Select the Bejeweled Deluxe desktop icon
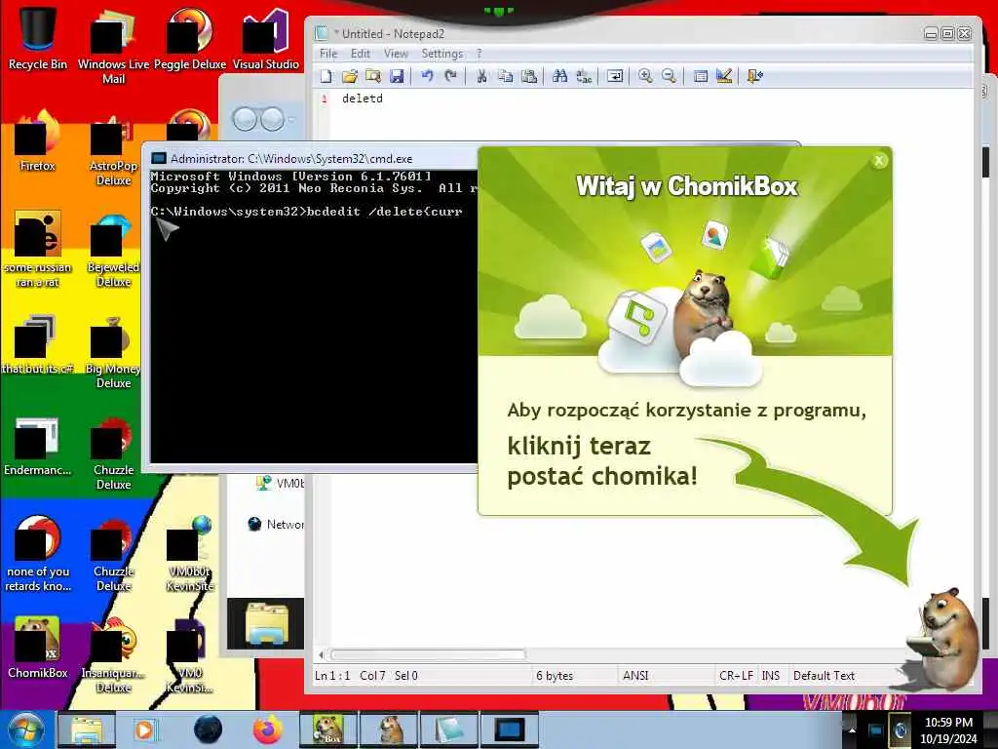Image resolution: width=998 pixels, height=749 pixels. [x=113, y=249]
